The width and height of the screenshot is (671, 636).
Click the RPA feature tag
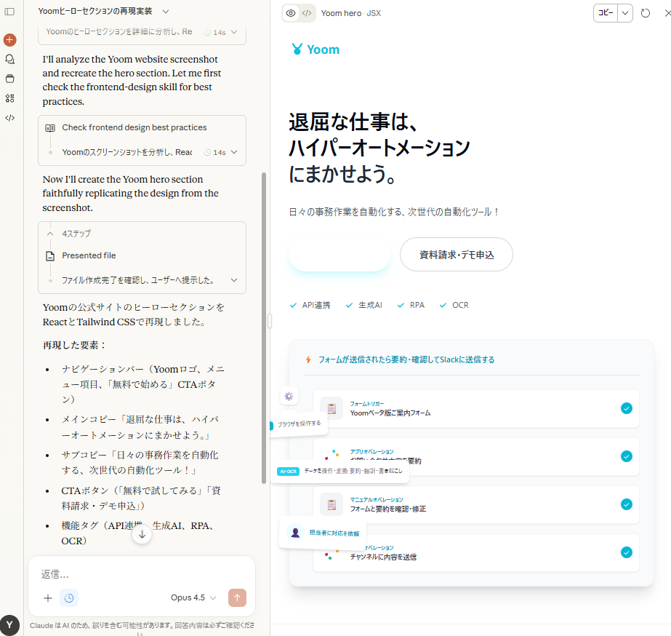[x=411, y=305]
